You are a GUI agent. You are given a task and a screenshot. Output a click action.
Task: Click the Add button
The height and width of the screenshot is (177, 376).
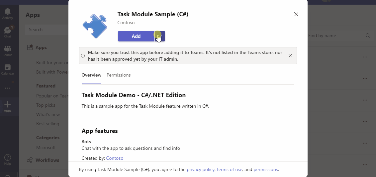tap(136, 36)
